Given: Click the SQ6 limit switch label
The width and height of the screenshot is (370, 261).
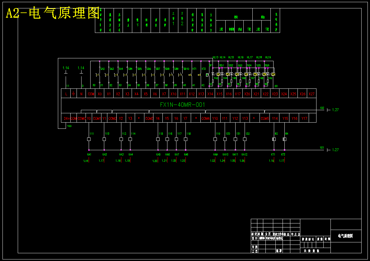Looking at the screenshot, I should point(267,65).
